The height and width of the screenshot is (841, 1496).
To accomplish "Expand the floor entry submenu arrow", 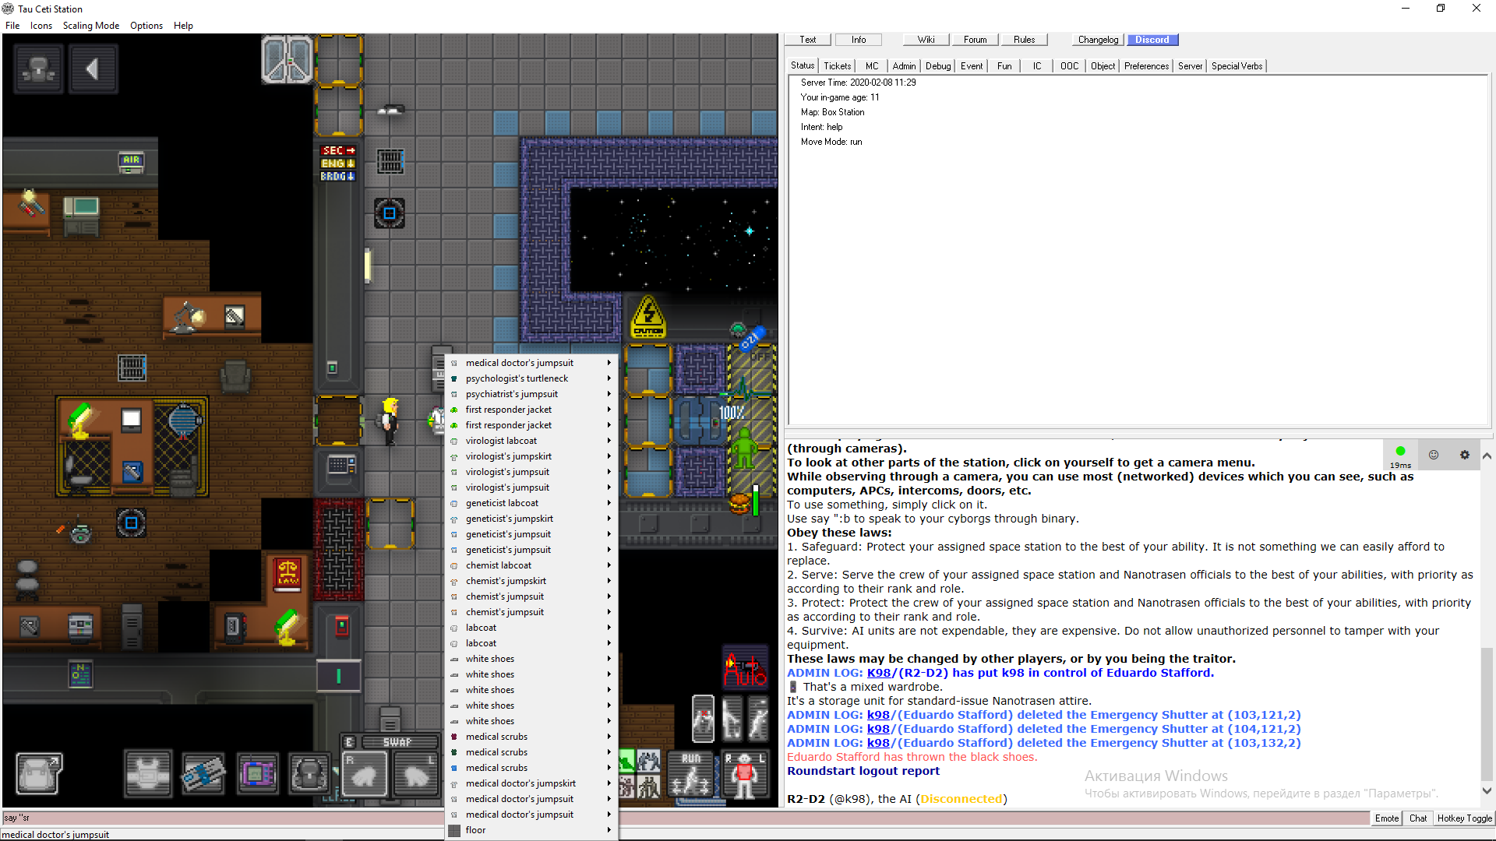I will coord(609,830).
